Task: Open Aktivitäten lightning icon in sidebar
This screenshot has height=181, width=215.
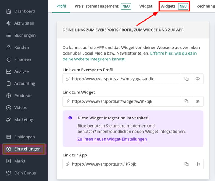Action: [8, 23]
